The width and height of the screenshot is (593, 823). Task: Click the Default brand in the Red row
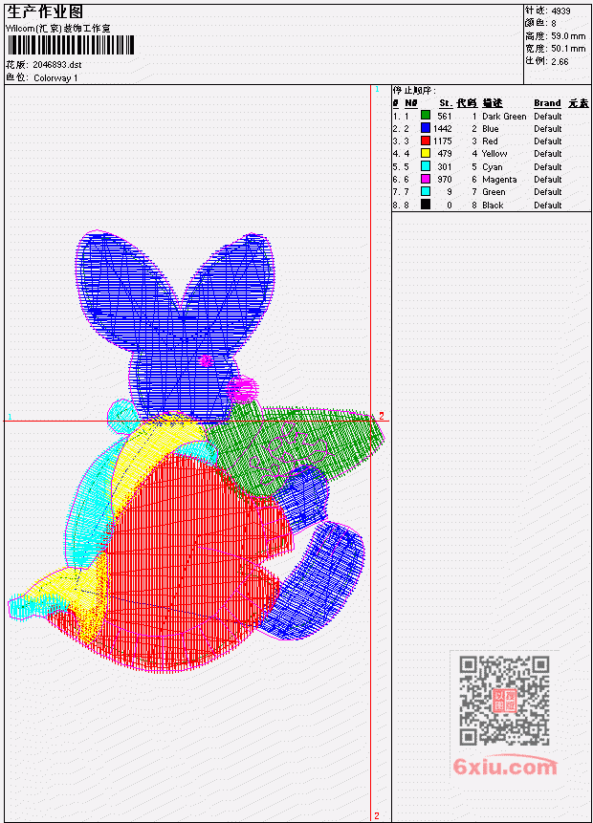[x=548, y=141]
